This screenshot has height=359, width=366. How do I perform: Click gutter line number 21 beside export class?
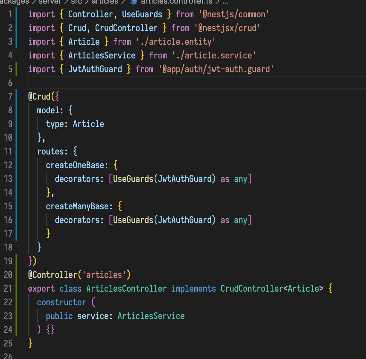pos(8,288)
